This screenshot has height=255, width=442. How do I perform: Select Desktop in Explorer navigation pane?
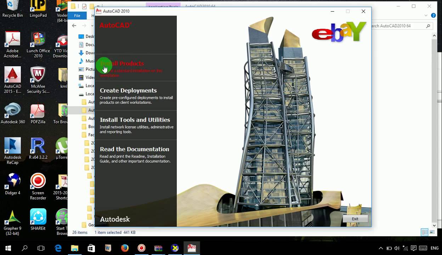coord(86,36)
